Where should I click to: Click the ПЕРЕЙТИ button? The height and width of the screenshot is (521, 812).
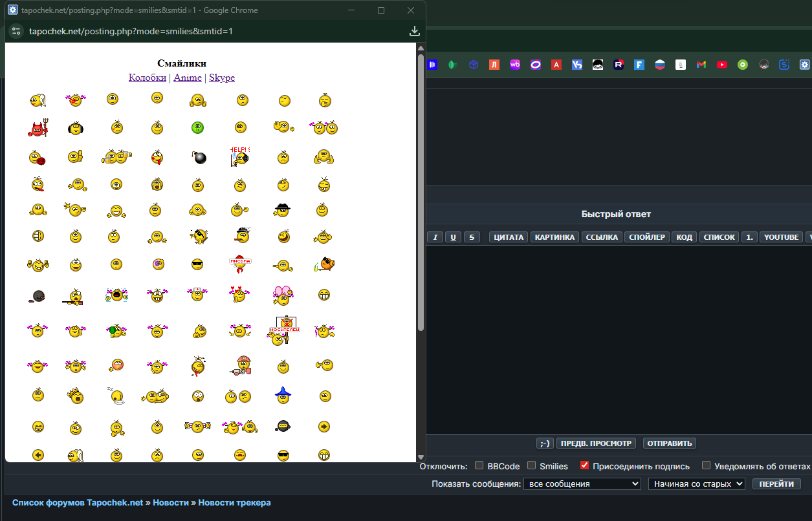pyautogui.click(x=776, y=484)
